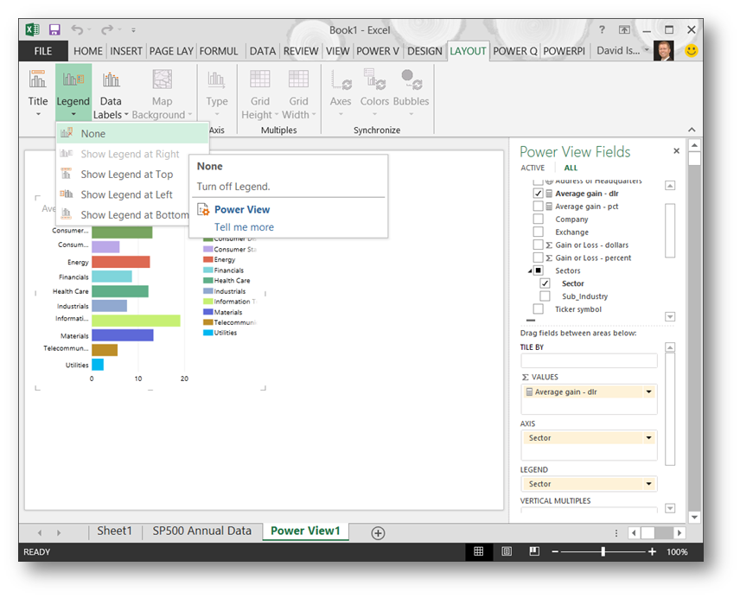This screenshot has width=740, height=598.
Task: Open Sector dropdown in AXIS area
Action: point(648,438)
